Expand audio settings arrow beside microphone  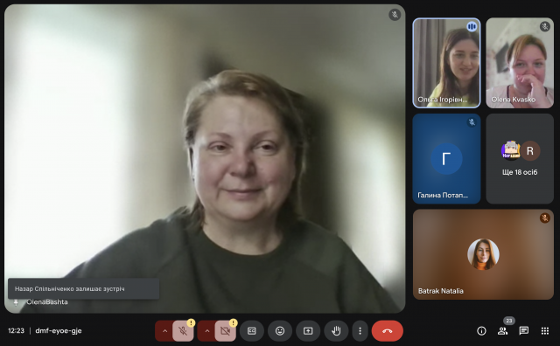164,331
